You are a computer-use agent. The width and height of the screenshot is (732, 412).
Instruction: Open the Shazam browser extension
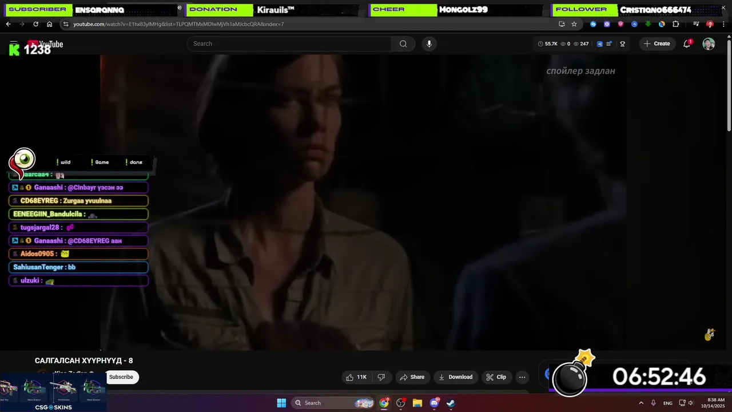click(x=593, y=24)
